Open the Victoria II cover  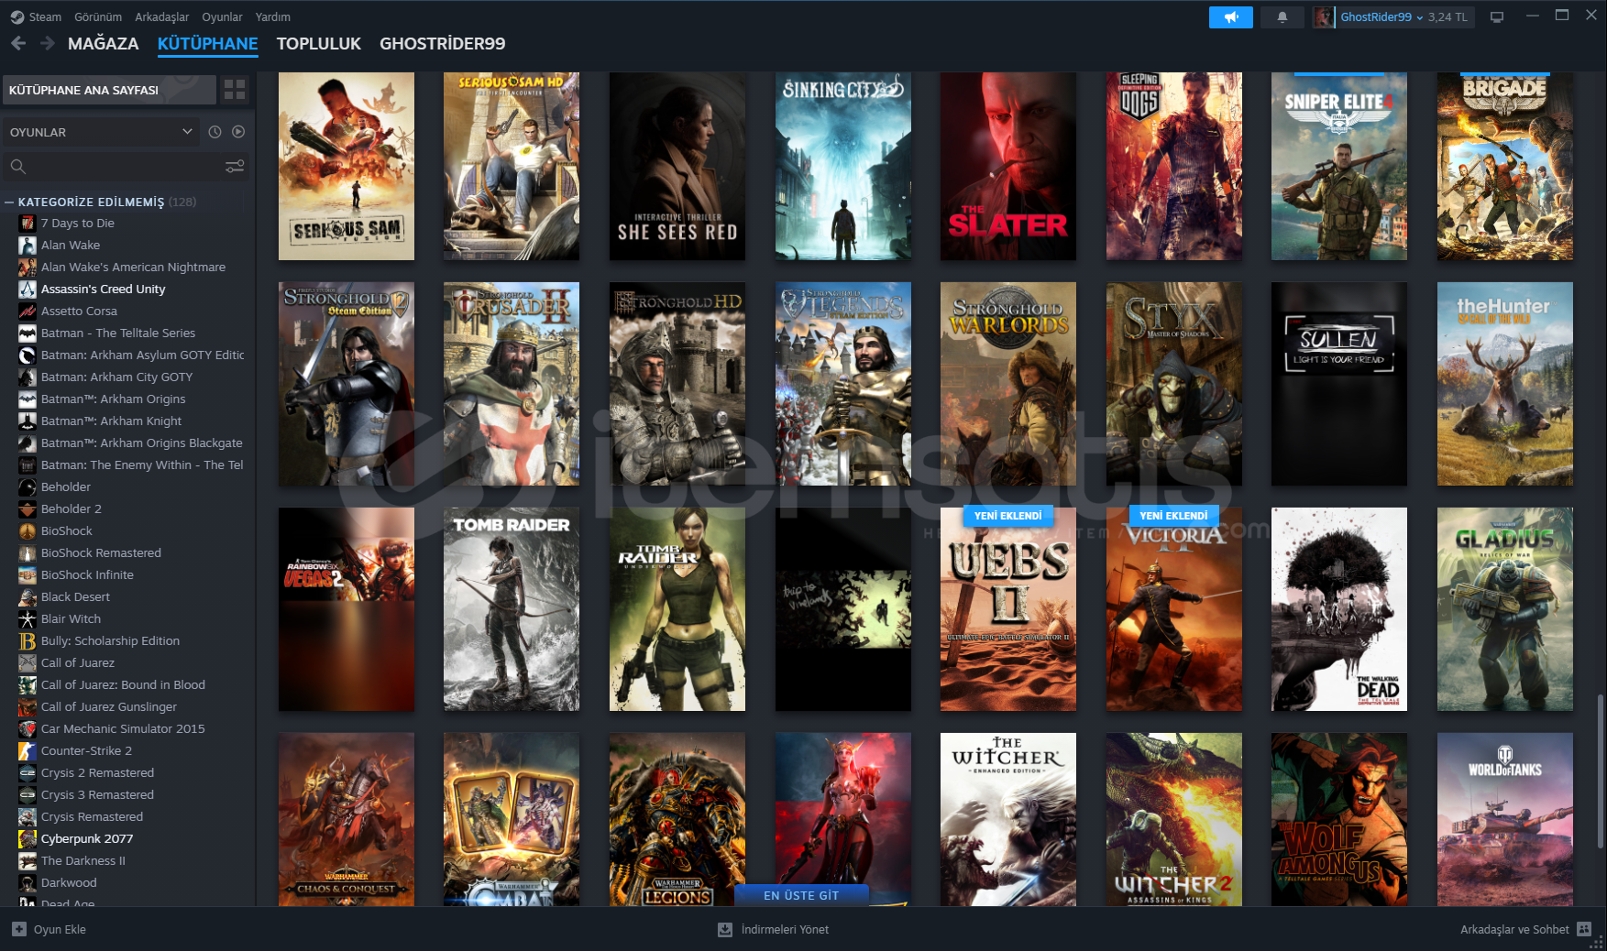pyautogui.click(x=1174, y=609)
